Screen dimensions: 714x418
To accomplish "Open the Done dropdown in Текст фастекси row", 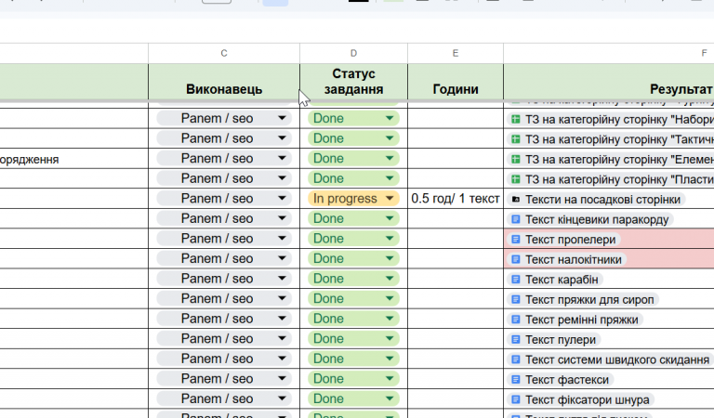I will (x=353, y=378).
